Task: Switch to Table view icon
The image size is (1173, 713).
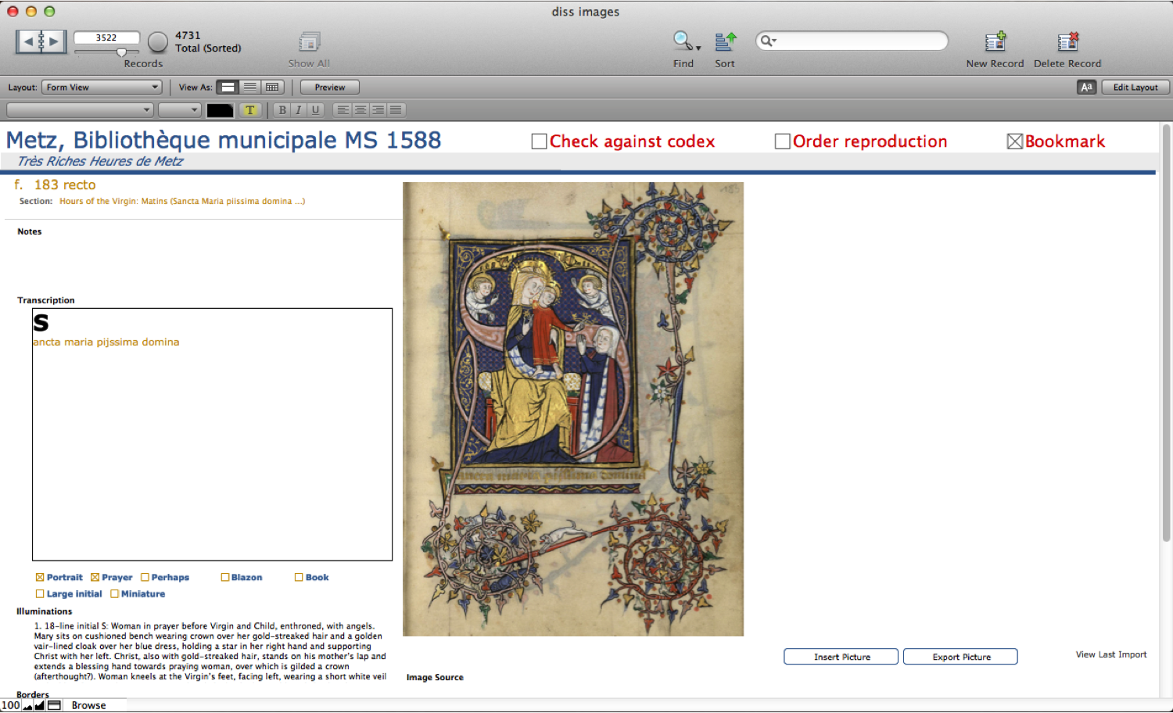Action: 272,88
